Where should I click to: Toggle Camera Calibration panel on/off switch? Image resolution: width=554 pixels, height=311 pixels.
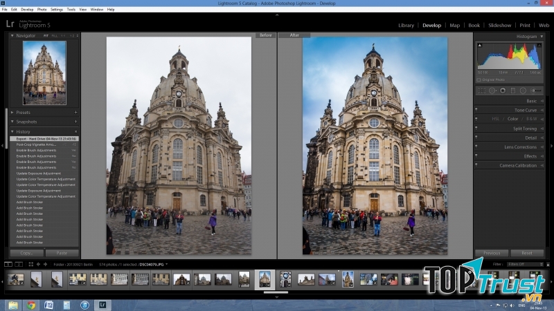pos(476,164)
